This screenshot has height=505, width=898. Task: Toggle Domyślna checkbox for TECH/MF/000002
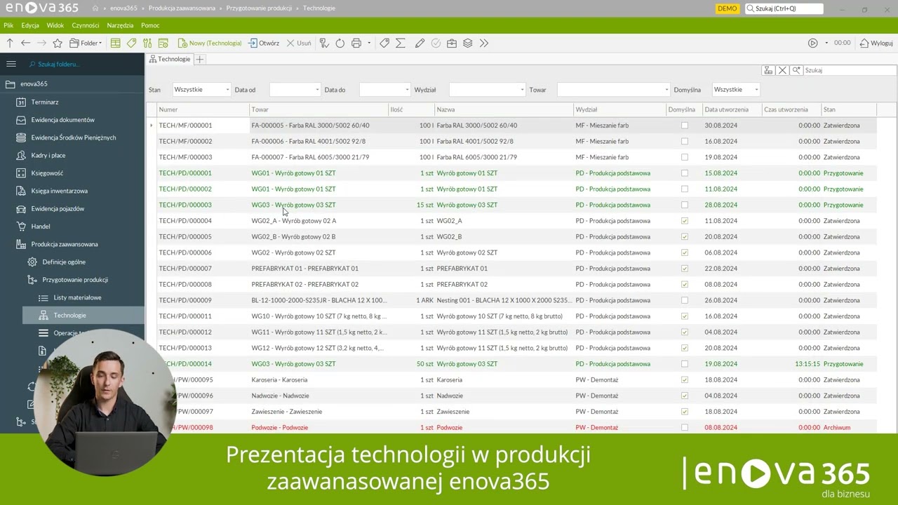click(685, 141)
